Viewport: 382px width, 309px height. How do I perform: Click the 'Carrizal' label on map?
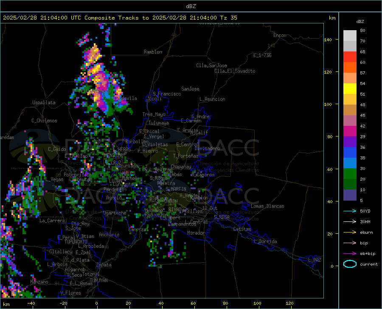click(x=138, y=230)
